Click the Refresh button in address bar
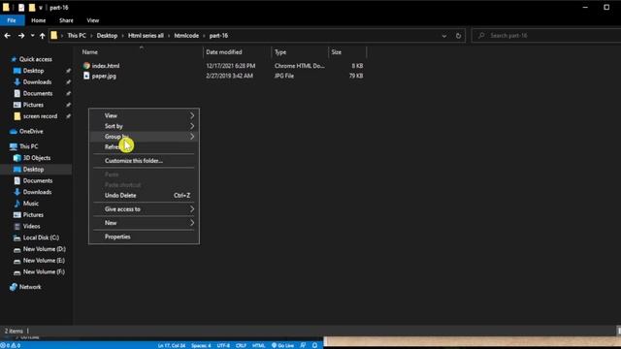The width and height of the screenshot is (621, 349). click(458, 36)
